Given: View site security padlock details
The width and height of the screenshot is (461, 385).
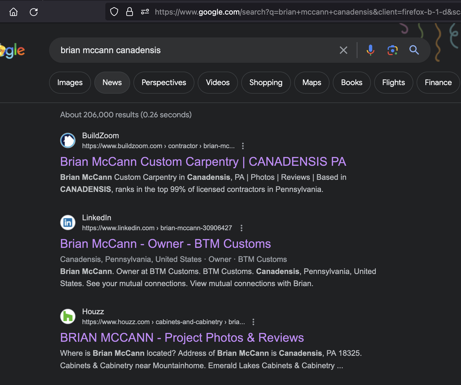Looking at the screenshot, I should (x=130, y=12).
